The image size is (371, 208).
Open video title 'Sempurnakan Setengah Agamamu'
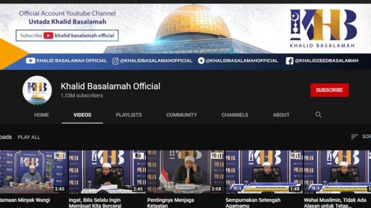[253, 203]
